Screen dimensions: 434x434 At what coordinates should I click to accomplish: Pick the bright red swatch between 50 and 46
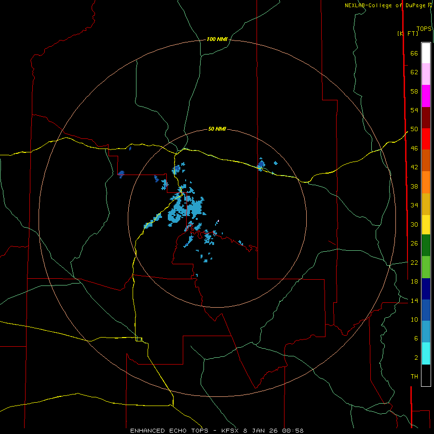(426, 139)
